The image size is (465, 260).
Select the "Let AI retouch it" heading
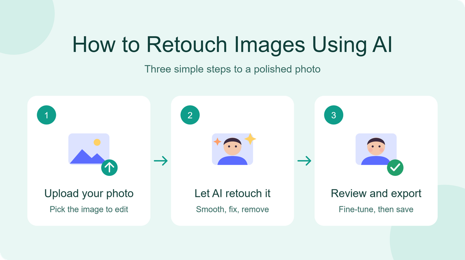click(x=232, y=194)
